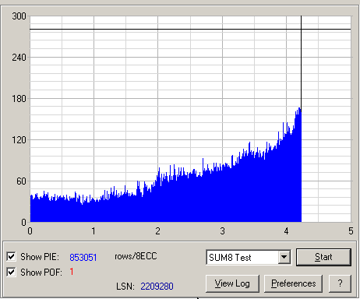Open the View Log button
360x299 pixels.
click(x=232, y=283)
